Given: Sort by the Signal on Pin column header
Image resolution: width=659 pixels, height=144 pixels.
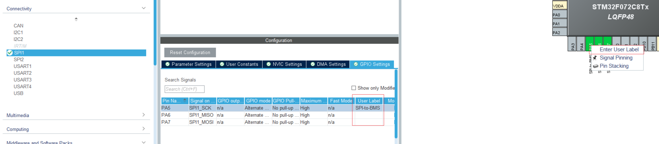Looking at the screenshot, I should point(202,101).
